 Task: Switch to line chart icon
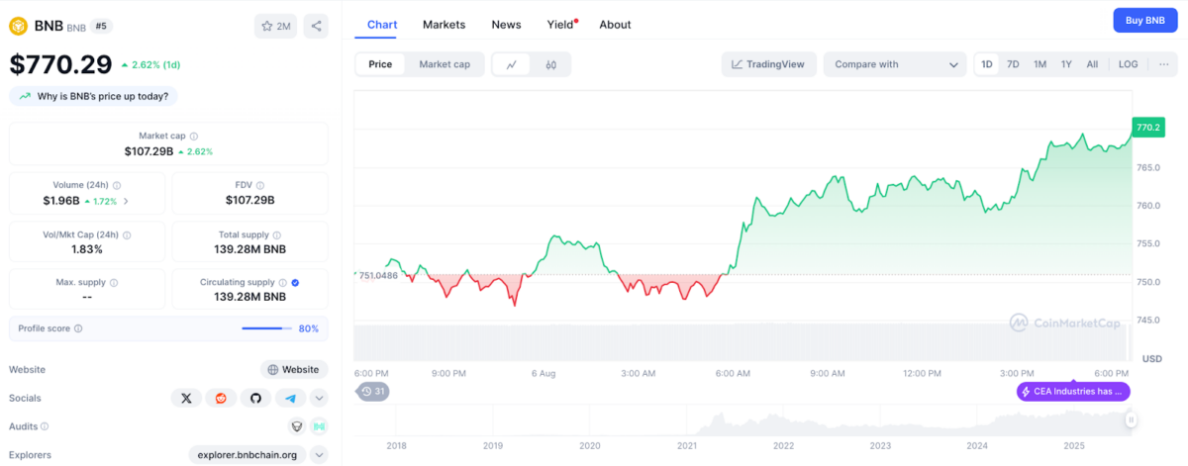pyautogui.click(x=512, y=64)
